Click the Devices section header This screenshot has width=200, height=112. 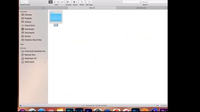(x=23, y=48)
